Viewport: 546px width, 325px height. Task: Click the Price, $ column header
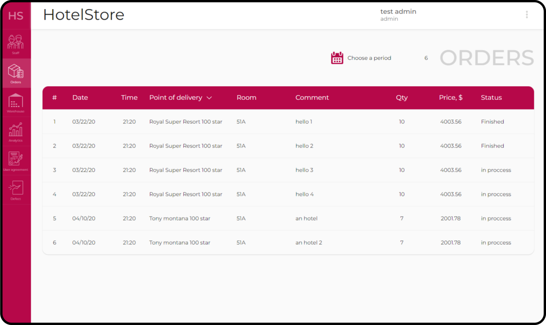click(x=451, y=98)
